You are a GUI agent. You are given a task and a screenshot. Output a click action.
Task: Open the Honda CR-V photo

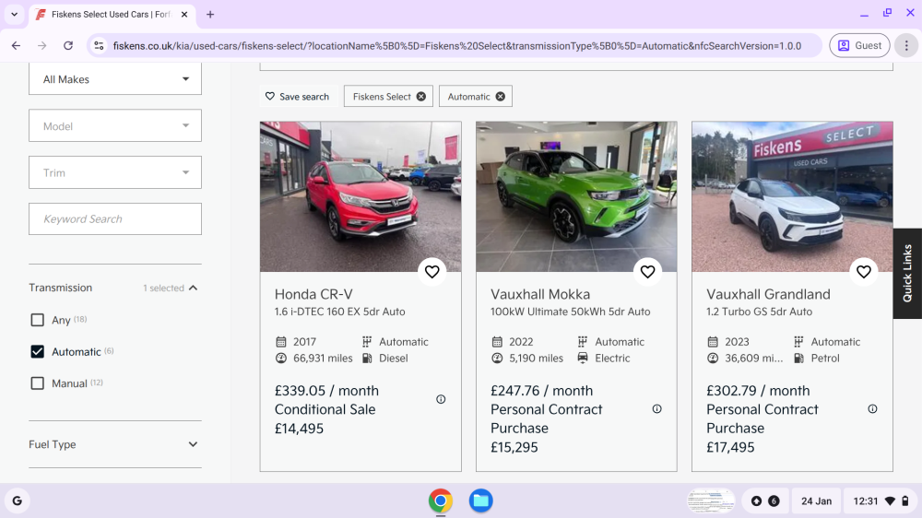pyautogui.click(x=361, y=196)
